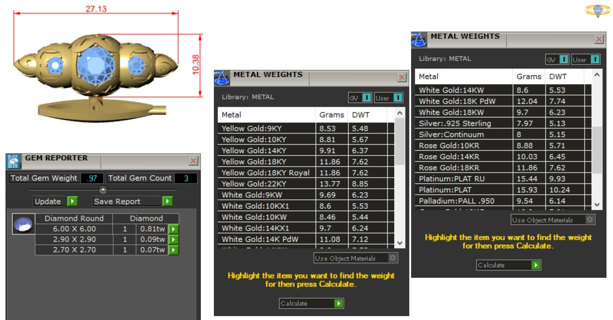The width and height of the screenshot is (613, 320).
Task: Click the Gem Reporter panel icon
Action: (x=13, y=161)
